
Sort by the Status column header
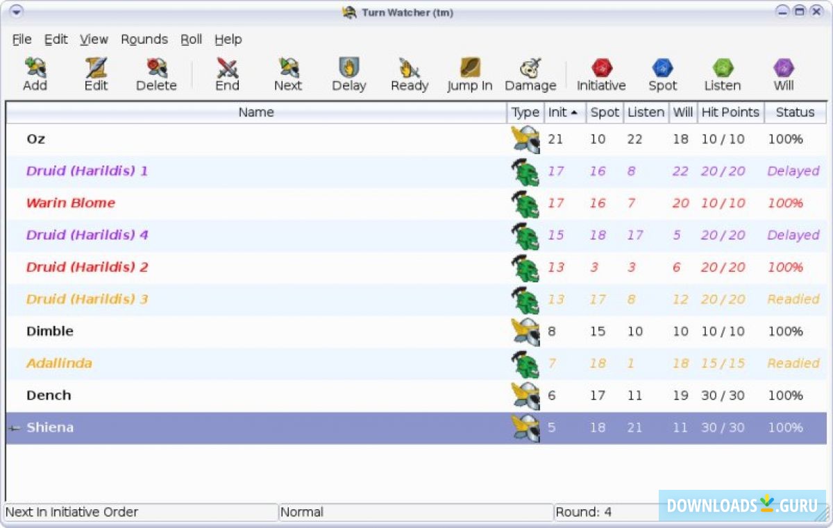coord(796,112)
